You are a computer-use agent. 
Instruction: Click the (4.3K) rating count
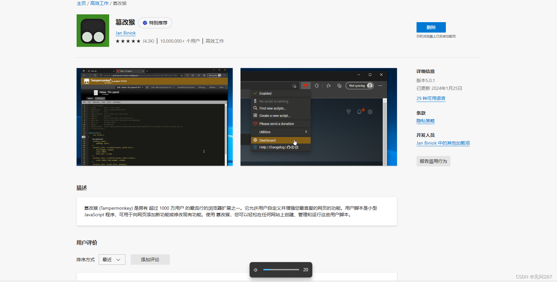click(149, 41)
